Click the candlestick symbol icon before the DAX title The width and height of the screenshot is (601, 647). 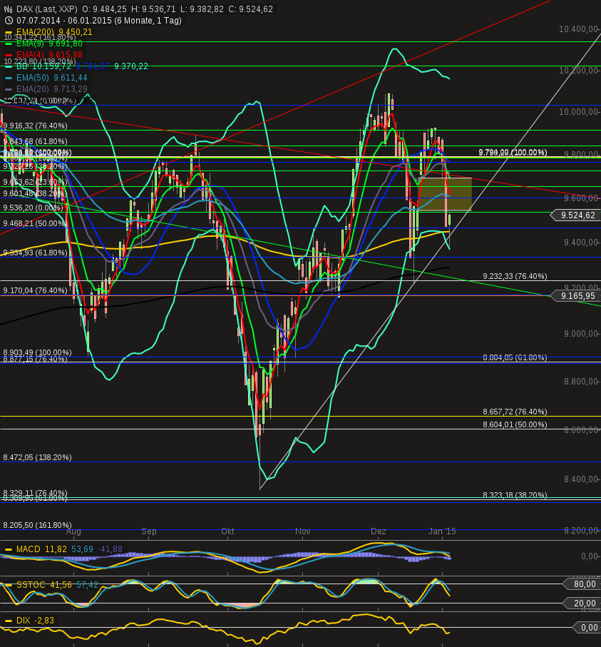pos(7,9)
